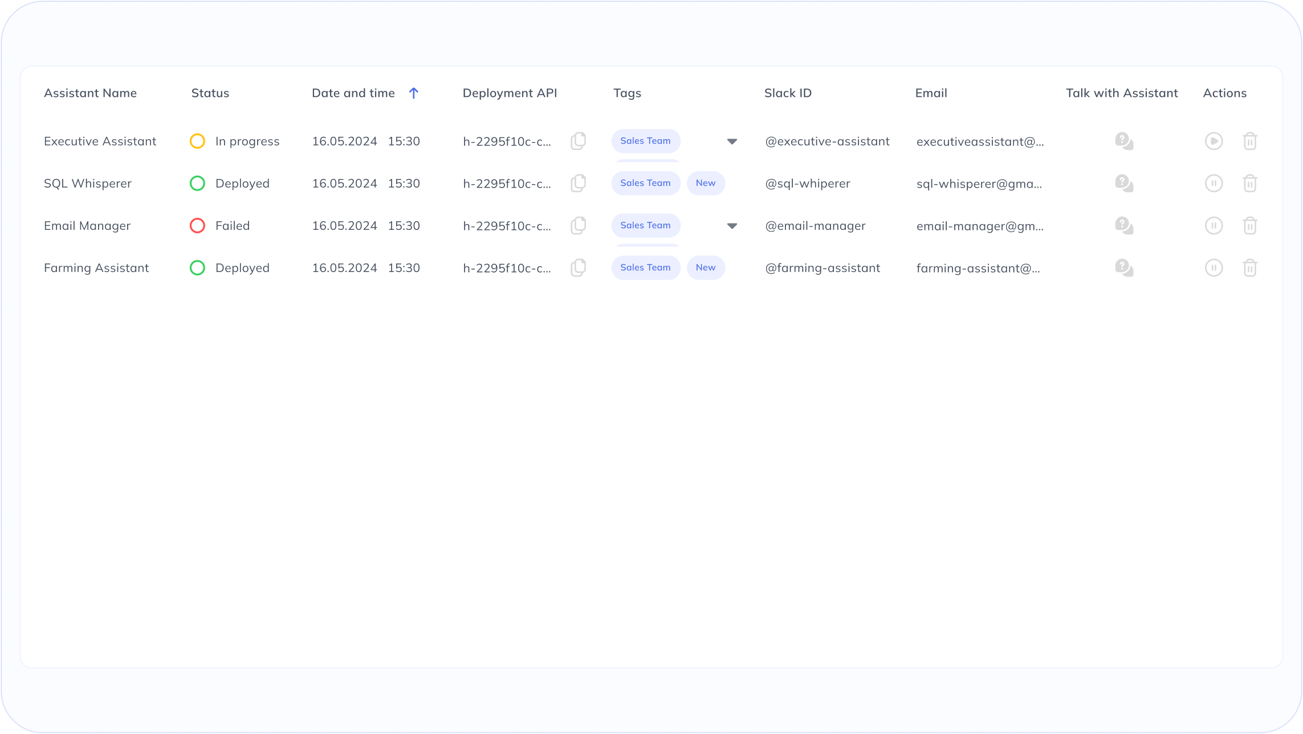Click the Assistant Name column header
Viewport: 1303px width, 734px height.
(90, 93)
